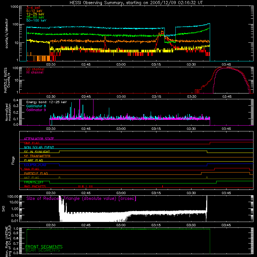Click the BAD PACKETS flag label
Screen dimensions: 257x257
click(x=35, y=186)
